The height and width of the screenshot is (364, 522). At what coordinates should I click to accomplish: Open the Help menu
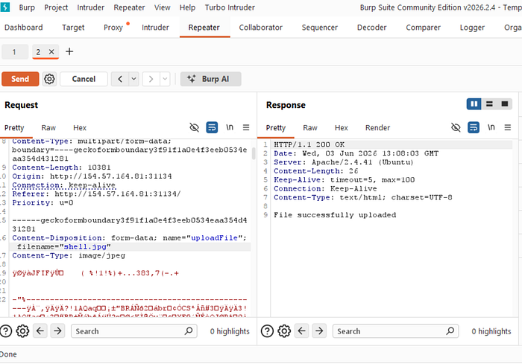(187, 7)
